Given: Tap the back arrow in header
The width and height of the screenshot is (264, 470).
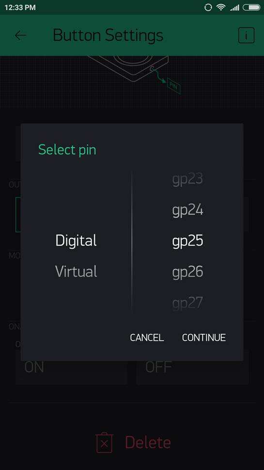Looking at the screenshot, I should (x=20, y=35).
